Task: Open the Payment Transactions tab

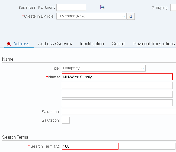Action: click(154, 44)
